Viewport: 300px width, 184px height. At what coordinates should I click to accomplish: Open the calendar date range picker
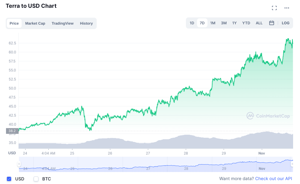pos(271,23)
